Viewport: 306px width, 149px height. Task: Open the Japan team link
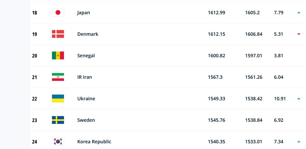(83, 12)
